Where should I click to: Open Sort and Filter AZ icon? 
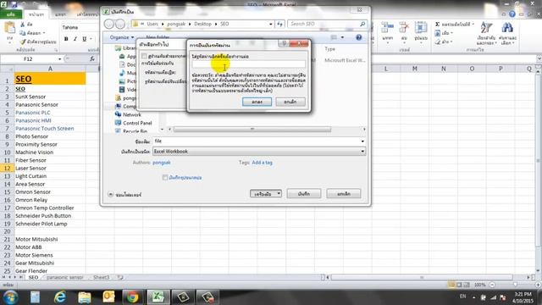(486, 28)
